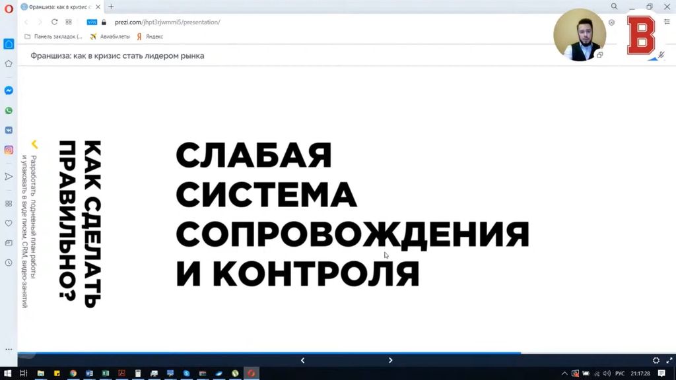Open VK messenger in sidebar
This screenshot has width=676, height=380.
(9, 130)
